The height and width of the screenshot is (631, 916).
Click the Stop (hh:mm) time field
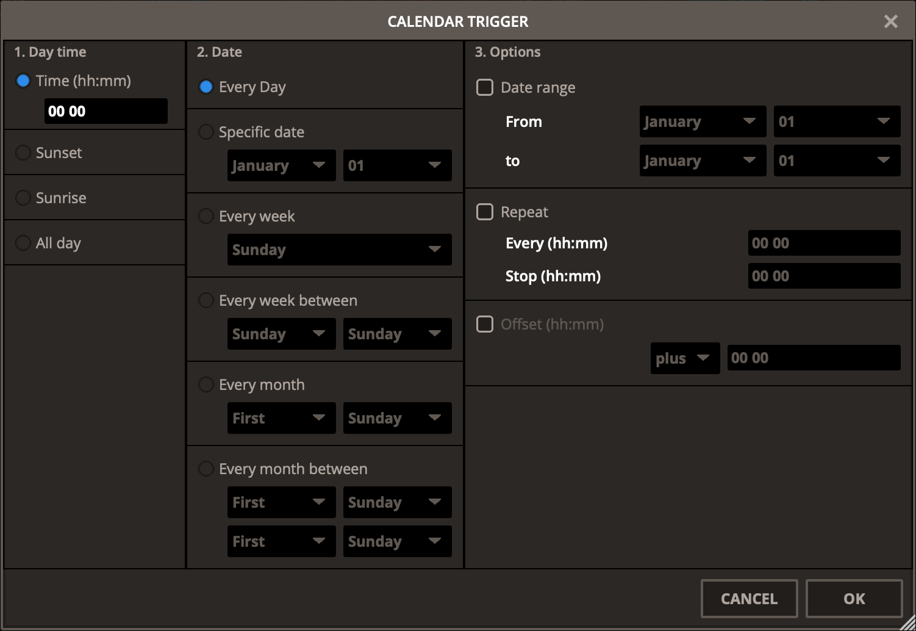click(823, 276)
